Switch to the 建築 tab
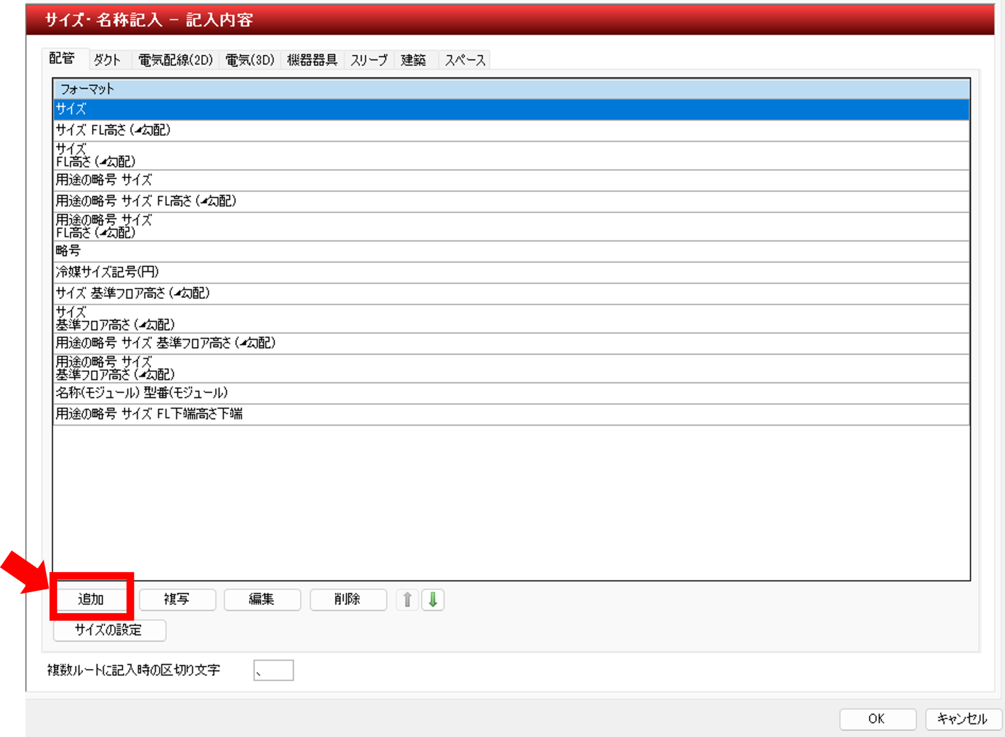 coord(413,60)
